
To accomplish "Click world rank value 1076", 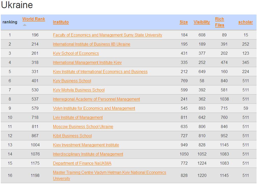I will [35, 154].
